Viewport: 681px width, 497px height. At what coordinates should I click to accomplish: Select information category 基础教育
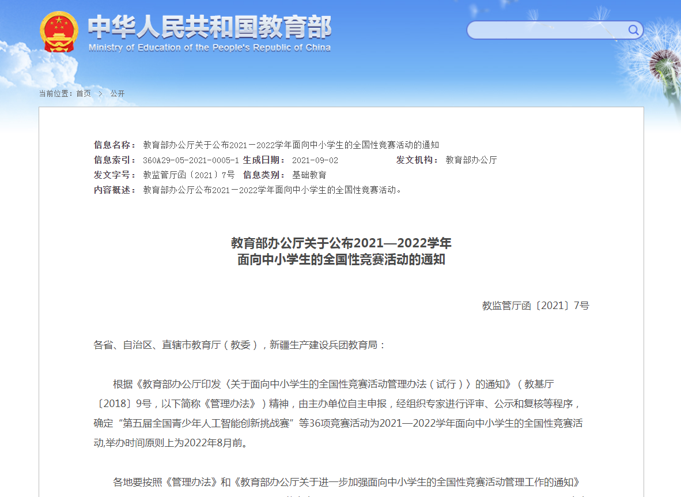tap(309, 175)
